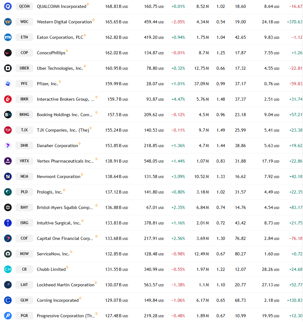
Task: Click the 459.44 USD price value
Action: pyautogui.click(x=154, y=22)
